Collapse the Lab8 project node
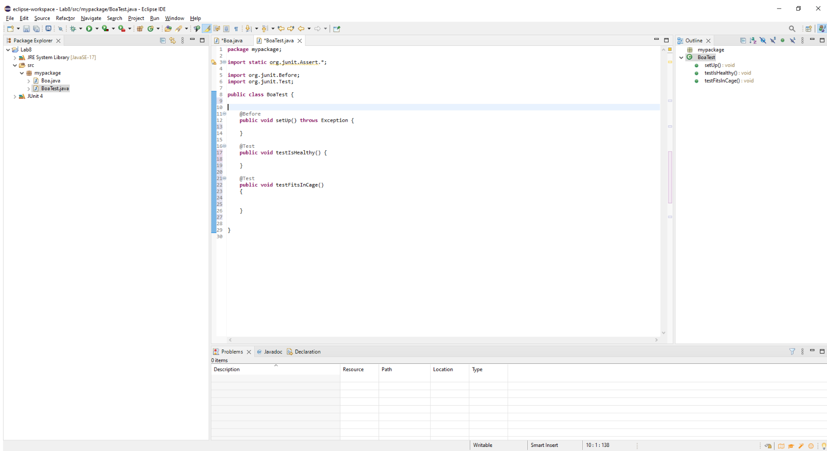Screen dimensions: 827x451 [8, 50]
